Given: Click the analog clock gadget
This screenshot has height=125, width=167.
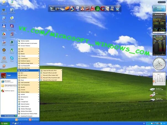Looking at the screenshot, I should coord(159,63).
